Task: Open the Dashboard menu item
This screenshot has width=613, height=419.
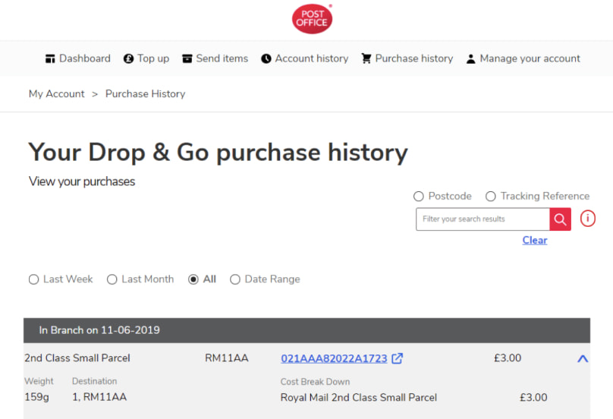Action: point(78,58)
